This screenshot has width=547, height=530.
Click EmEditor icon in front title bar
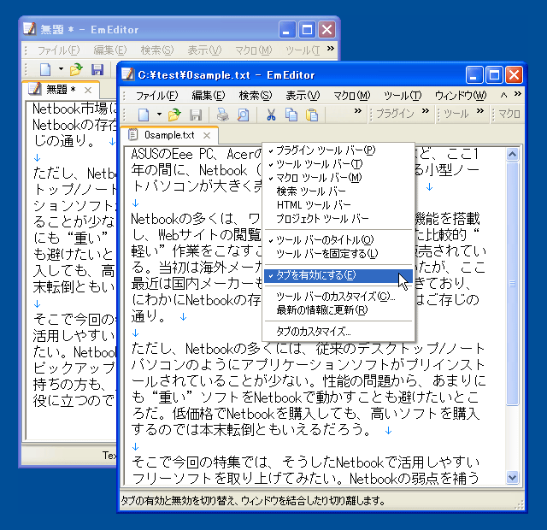coord(127,74)
